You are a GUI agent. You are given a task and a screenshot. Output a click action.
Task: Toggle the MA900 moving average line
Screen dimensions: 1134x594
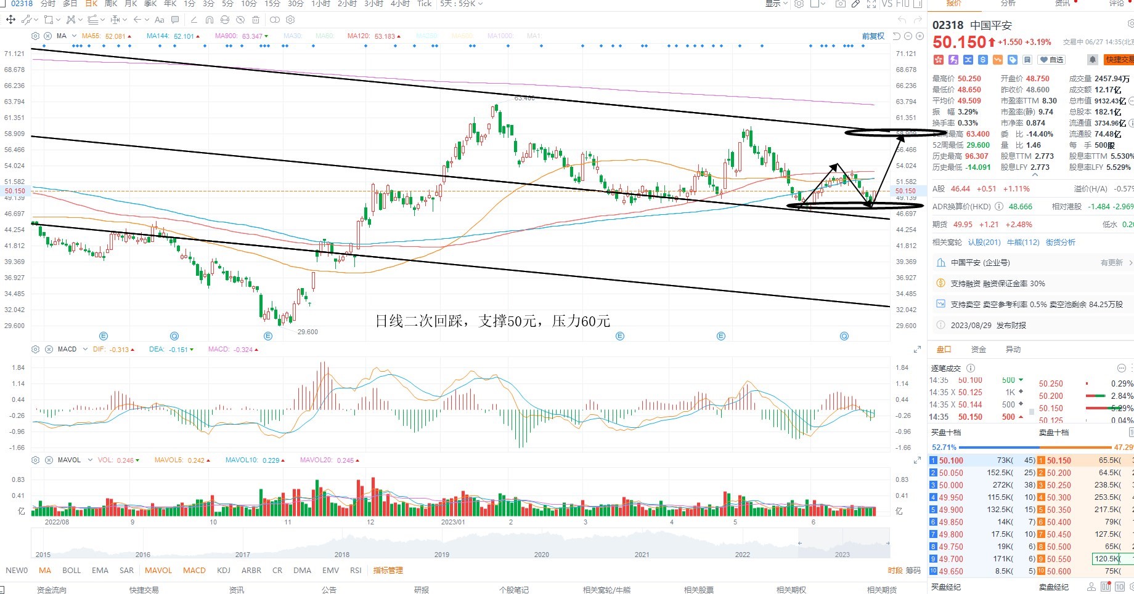[242, 36]
